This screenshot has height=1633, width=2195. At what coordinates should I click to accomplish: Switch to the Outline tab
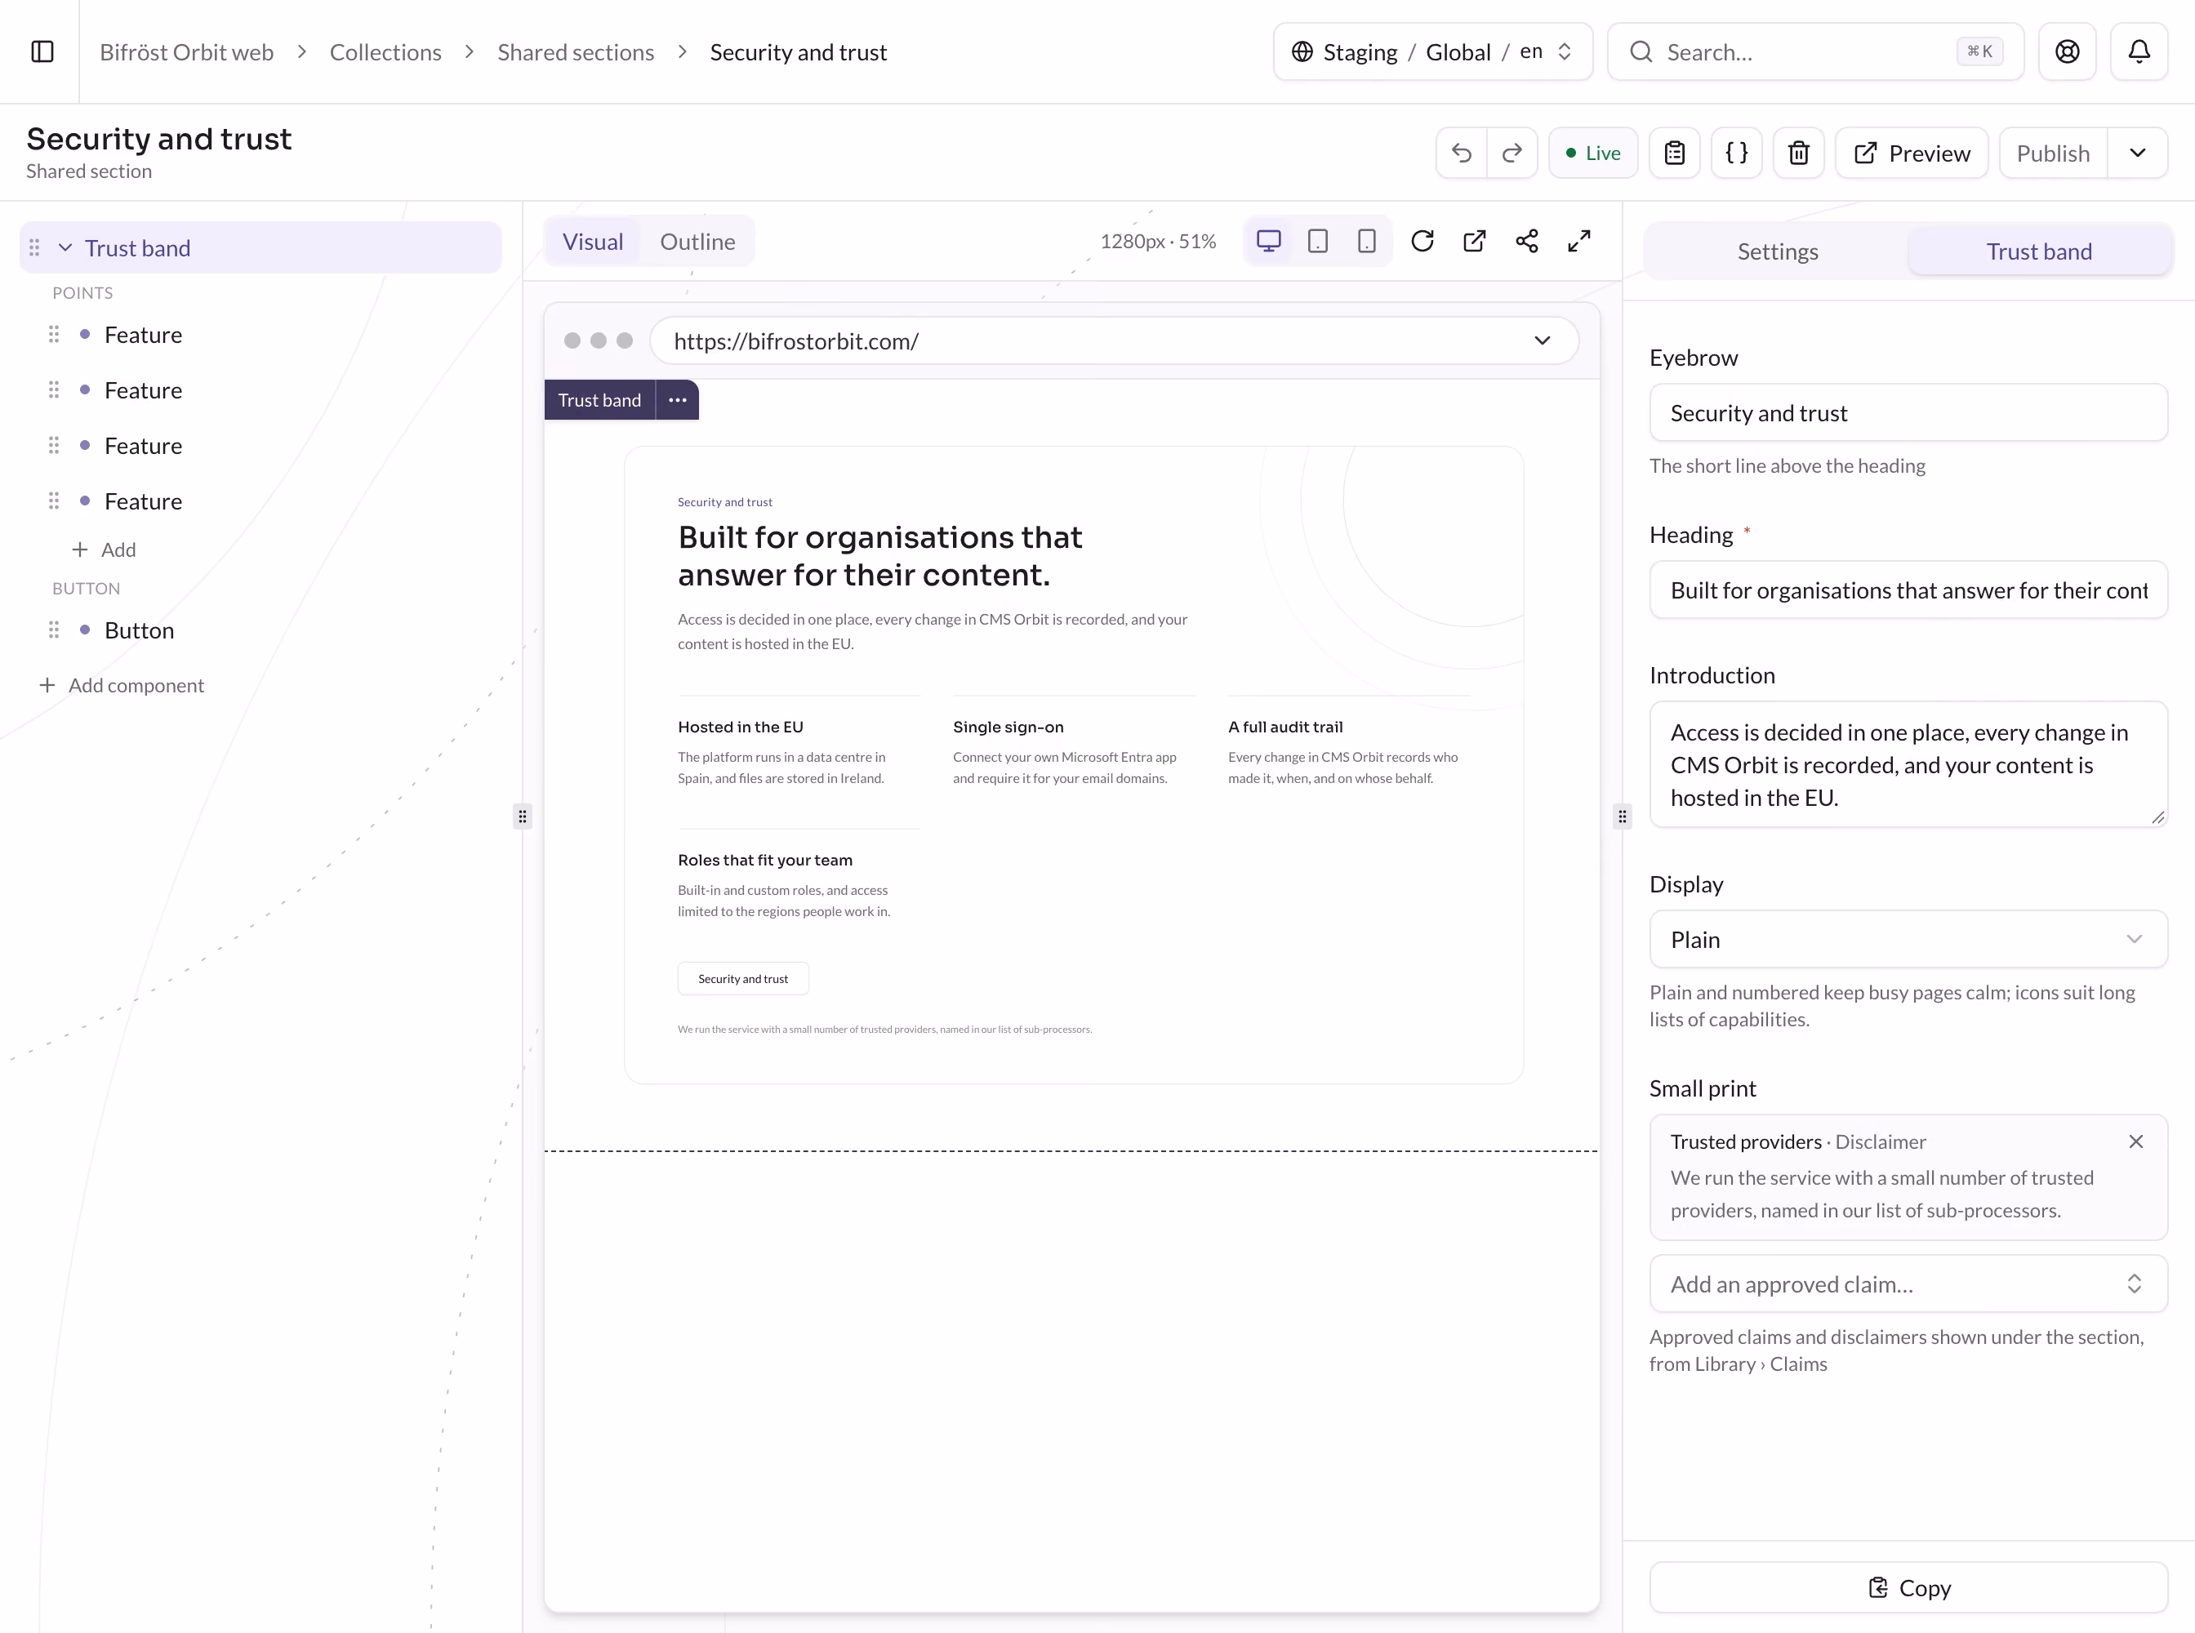(697, 241)
